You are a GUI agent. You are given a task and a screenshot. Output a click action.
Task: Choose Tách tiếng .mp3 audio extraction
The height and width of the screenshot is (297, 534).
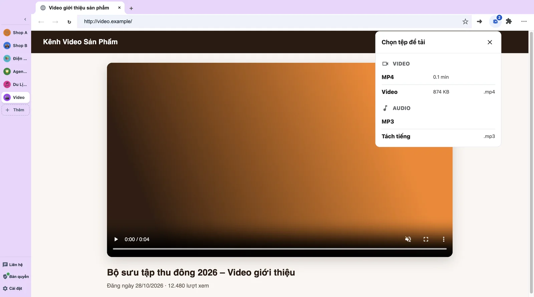[438, 136]
